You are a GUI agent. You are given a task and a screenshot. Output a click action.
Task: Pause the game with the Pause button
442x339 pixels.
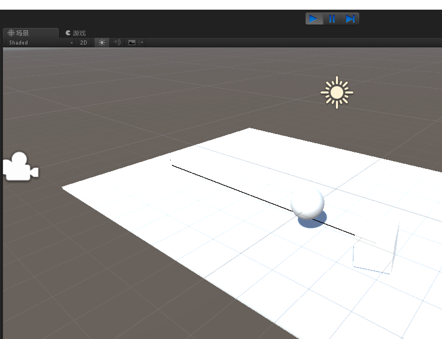point(332,19)
